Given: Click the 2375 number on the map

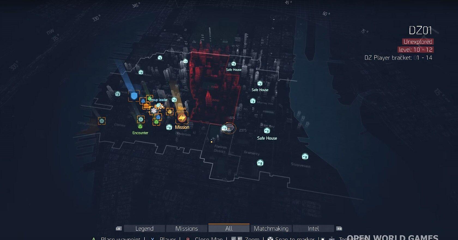Looking at the screenshot, I should (x=243, y=130).
